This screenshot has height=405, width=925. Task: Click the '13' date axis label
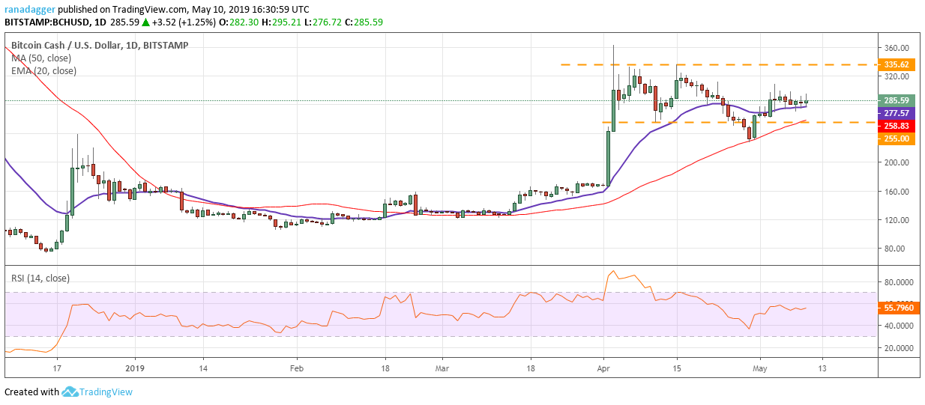tap(822, 369)
